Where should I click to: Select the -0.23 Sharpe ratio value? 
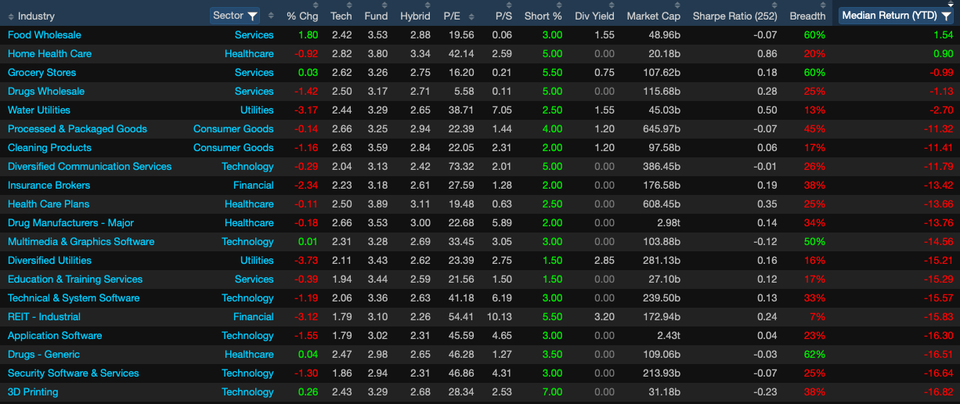point(766,392)
